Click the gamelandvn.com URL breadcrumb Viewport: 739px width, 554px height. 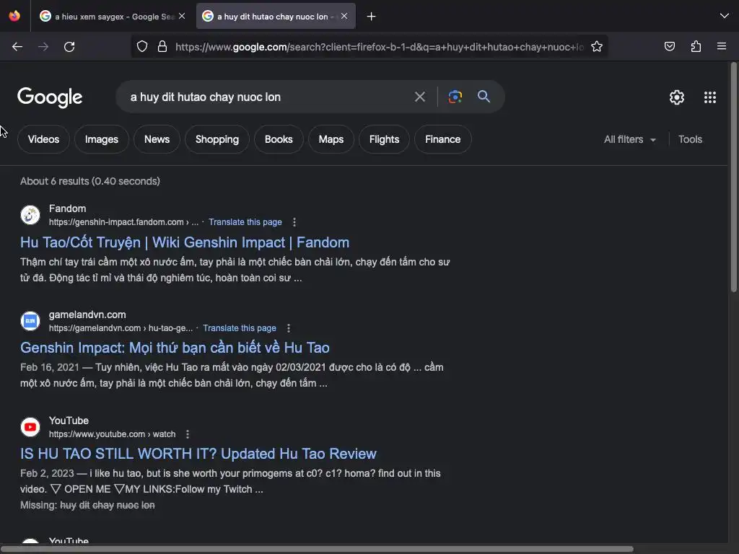pyautogui.click(x=121, y=328)
